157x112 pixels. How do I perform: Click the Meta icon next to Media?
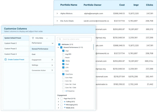point(65,108)
